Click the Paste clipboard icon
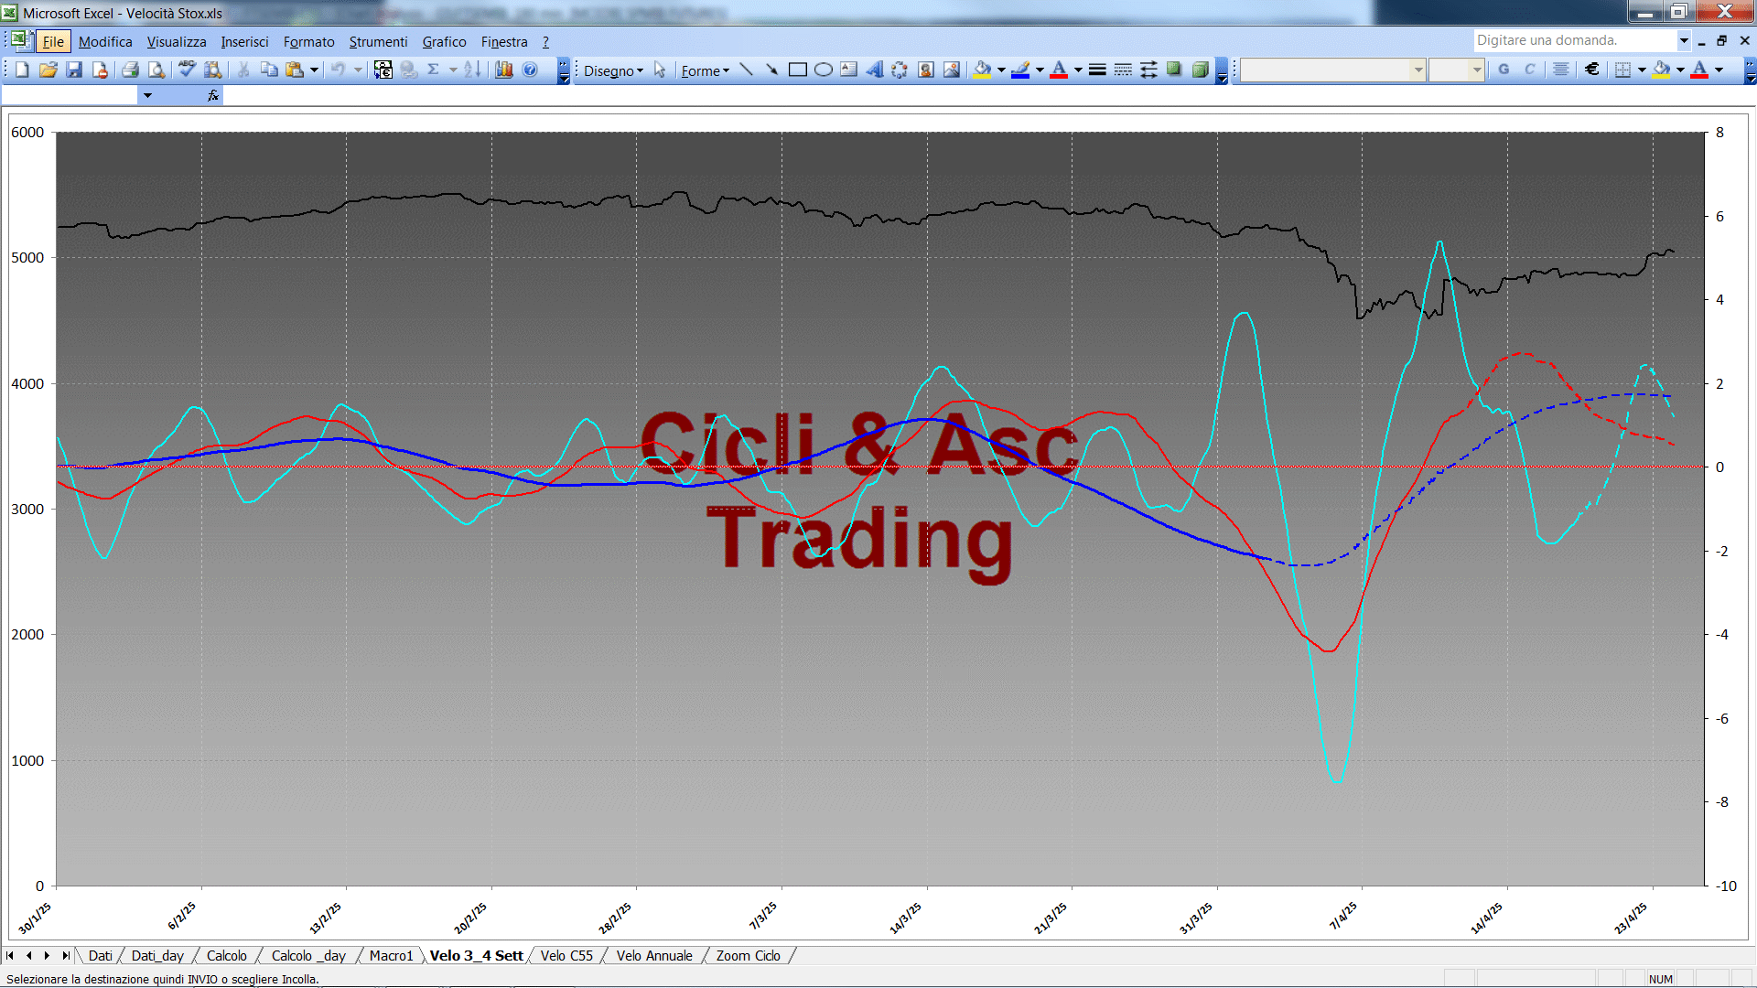Image resolution: width=1757 pixels, height=988 pixels. [x=295, y=70]
